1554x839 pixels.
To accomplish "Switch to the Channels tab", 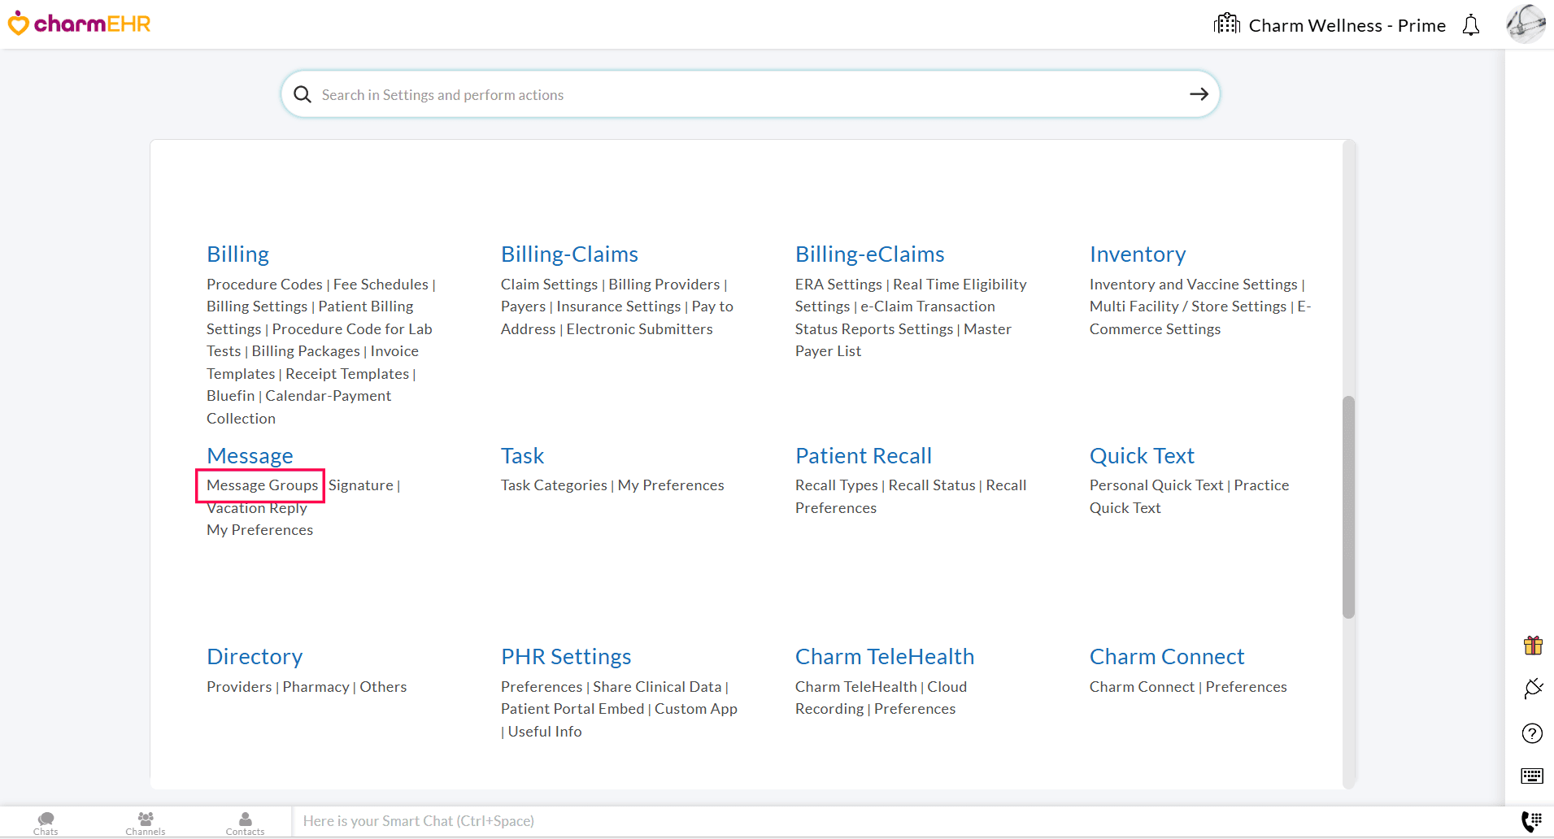I will tap(146, 822).
